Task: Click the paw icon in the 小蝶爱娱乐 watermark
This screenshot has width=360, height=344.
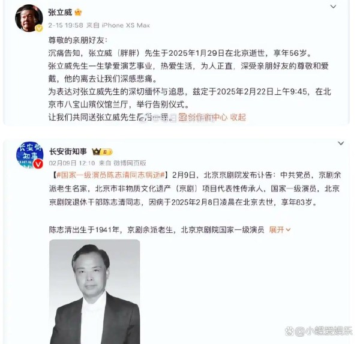Action: (x=289, y=331)
